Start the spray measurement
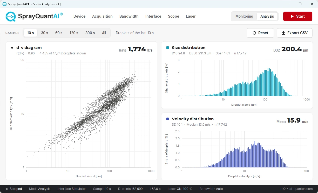Viewport: 318px width, 193px height. [x=298, y=16]
